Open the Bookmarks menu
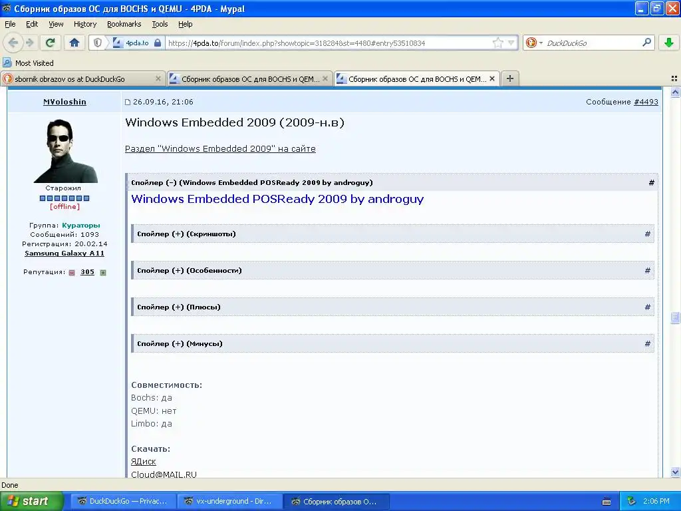 124,24
